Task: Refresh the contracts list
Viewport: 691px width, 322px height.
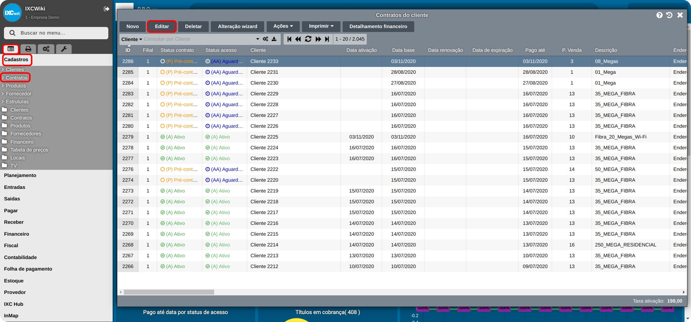Action: click(308, 39)
